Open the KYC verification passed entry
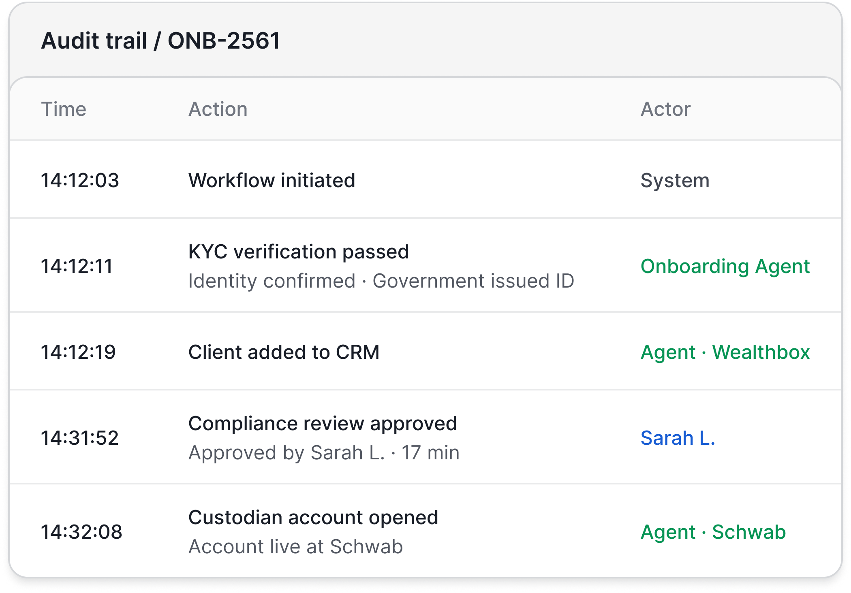Screen dimensions: 851x593 tap(299, 252)
